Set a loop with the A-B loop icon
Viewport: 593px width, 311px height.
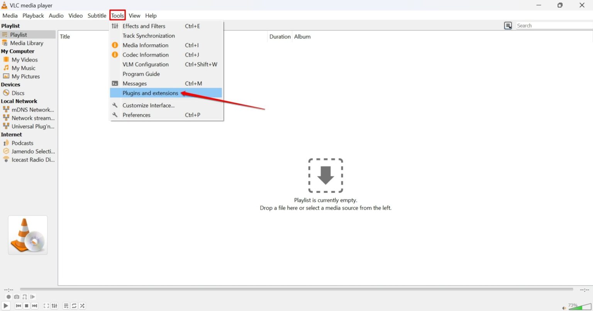pyautogui.click(x=24, y=297)
